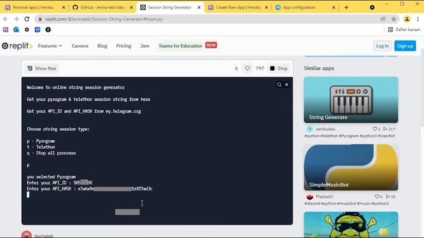Click the lock icon in the address bar
This screenshot has width=424, height=238.
pos(40,19)
